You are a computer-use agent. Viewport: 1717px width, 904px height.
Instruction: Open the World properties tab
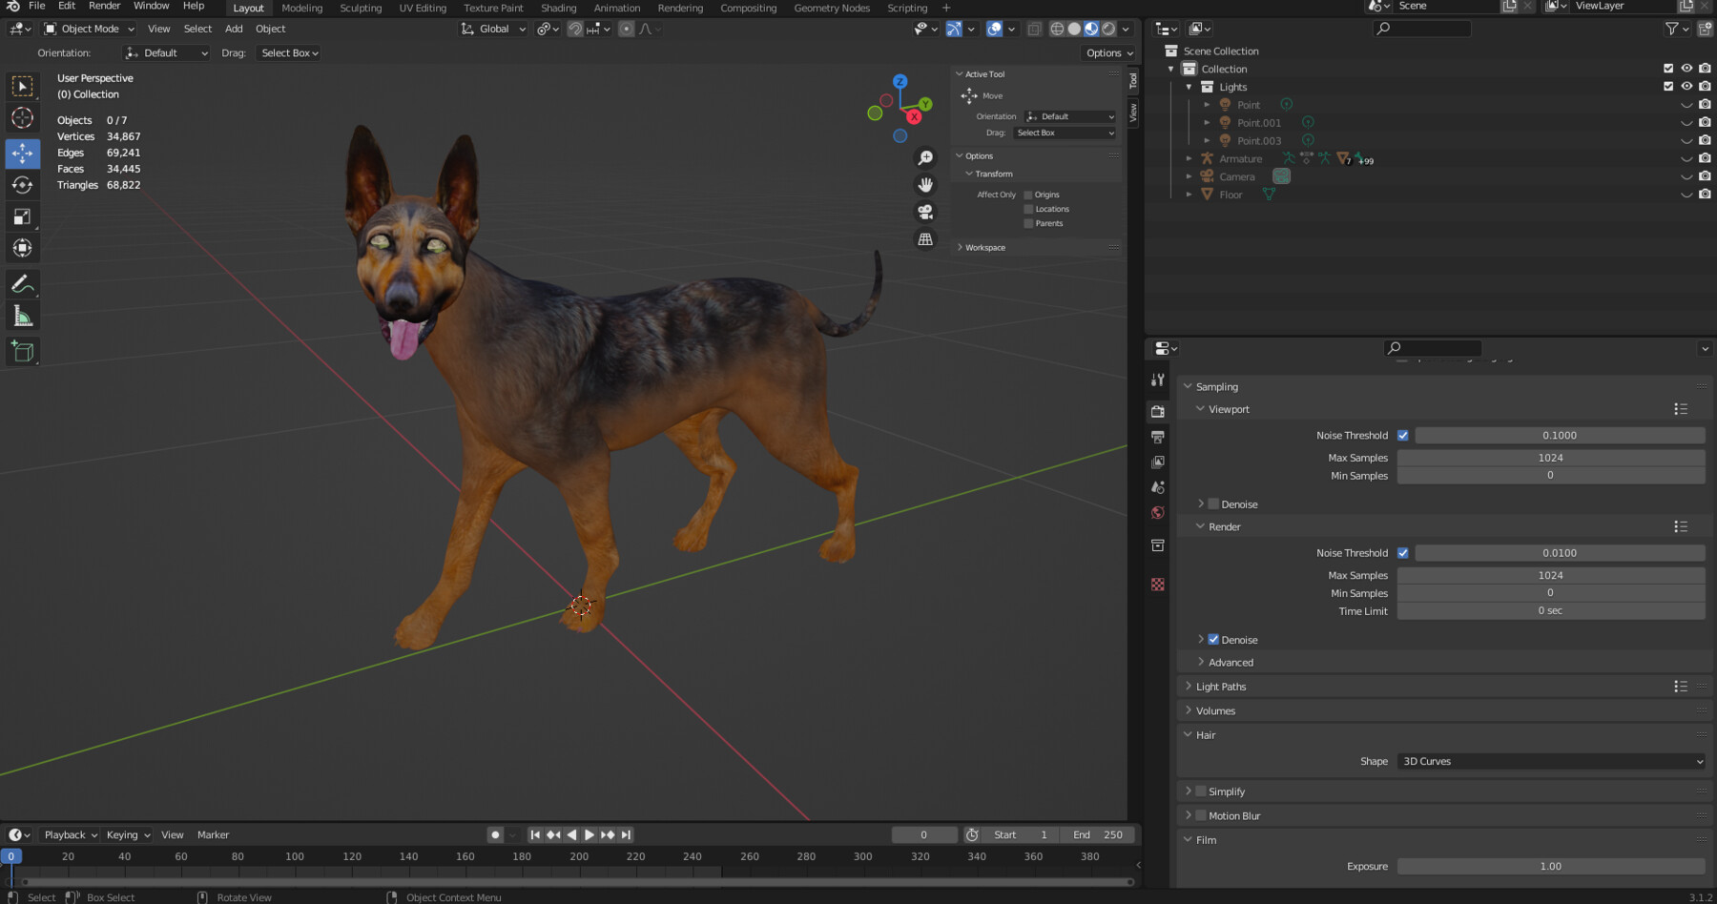[x=1157, y=512]
